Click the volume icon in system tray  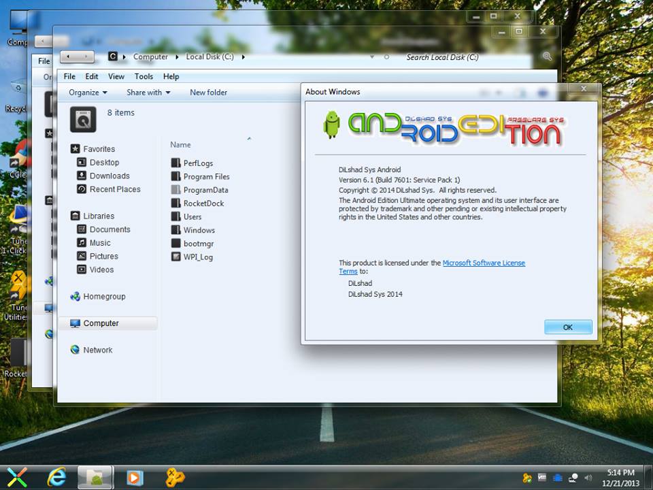[588, 478]
